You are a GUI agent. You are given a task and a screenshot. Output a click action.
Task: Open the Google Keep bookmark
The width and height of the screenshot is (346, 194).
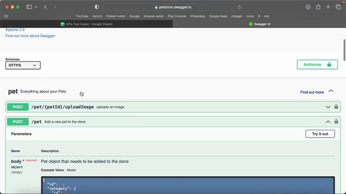click(x=218, y=16)
